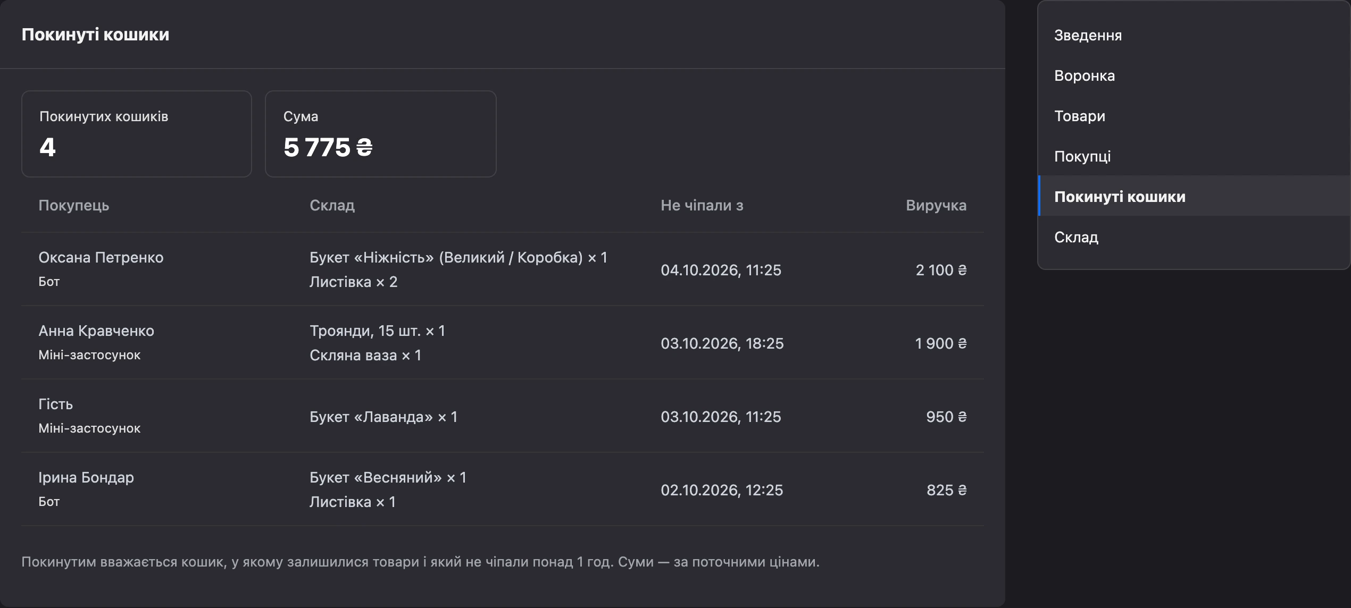
Task: Click the 2 100 ₴ revenue value
Action: [941, 270]
